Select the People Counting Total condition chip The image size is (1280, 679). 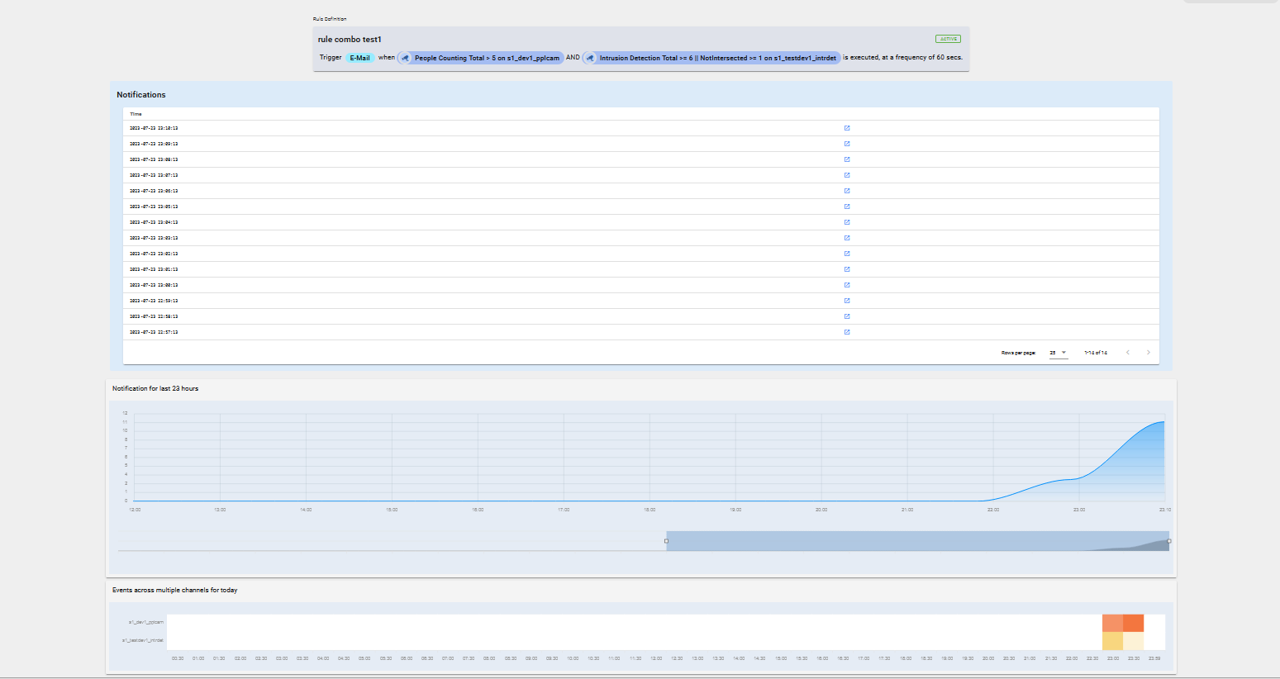tap(486, 58)
